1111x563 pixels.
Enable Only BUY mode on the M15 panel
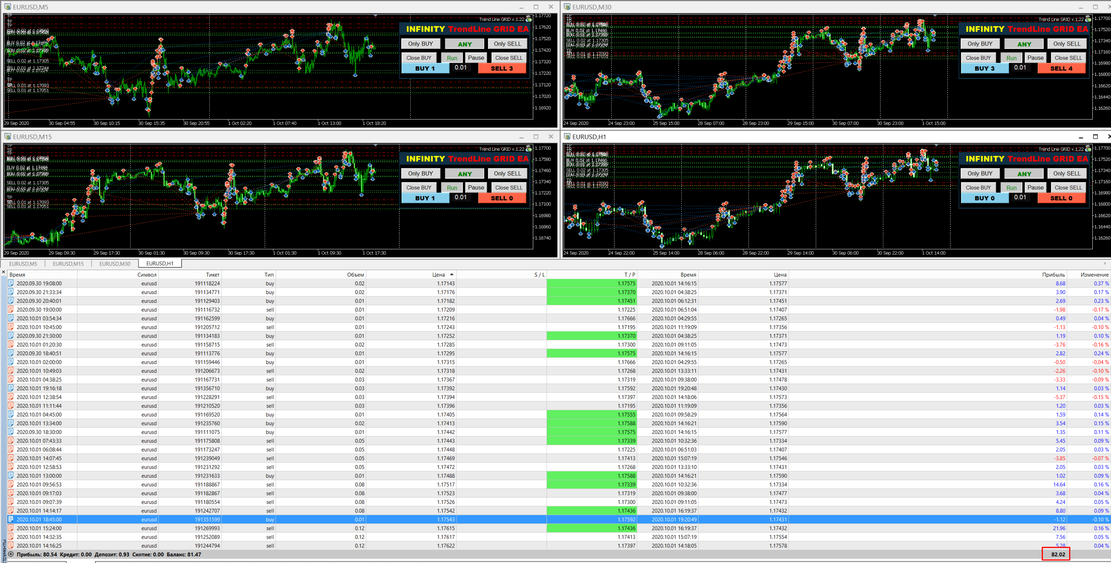pyautogui.click(x=420, y=174)
